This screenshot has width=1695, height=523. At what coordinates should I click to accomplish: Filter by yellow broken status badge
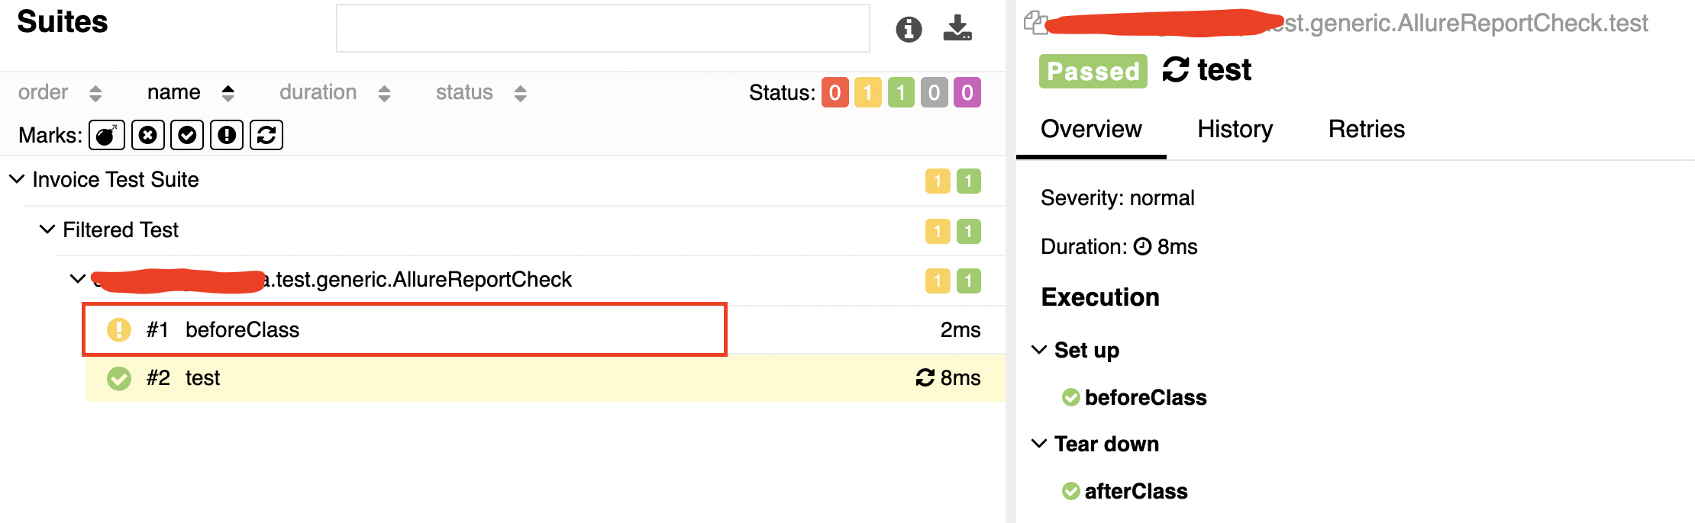[868, 93]
